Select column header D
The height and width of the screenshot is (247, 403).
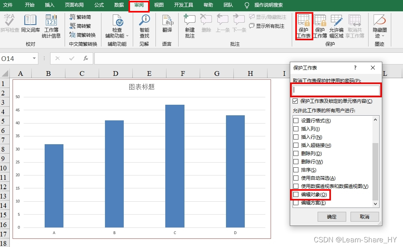pos(116,73)
